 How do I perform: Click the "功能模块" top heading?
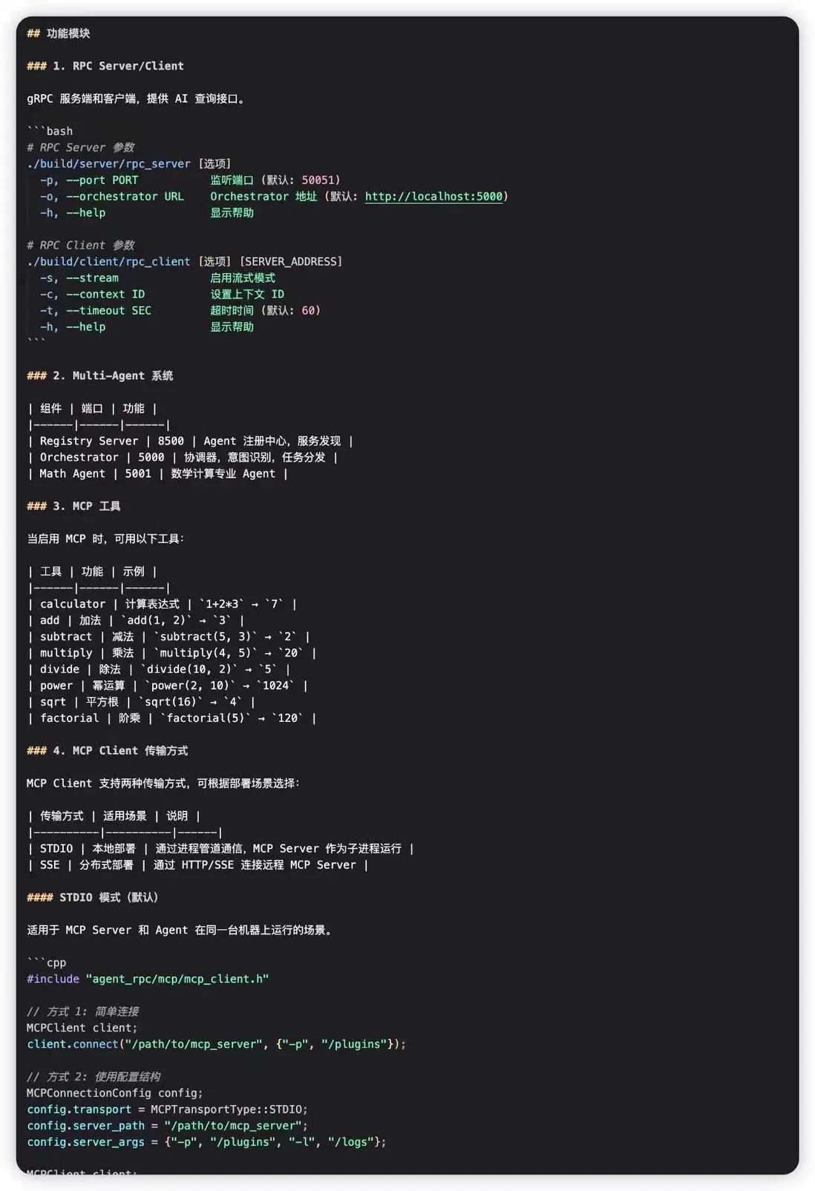(x=68, y=33)
